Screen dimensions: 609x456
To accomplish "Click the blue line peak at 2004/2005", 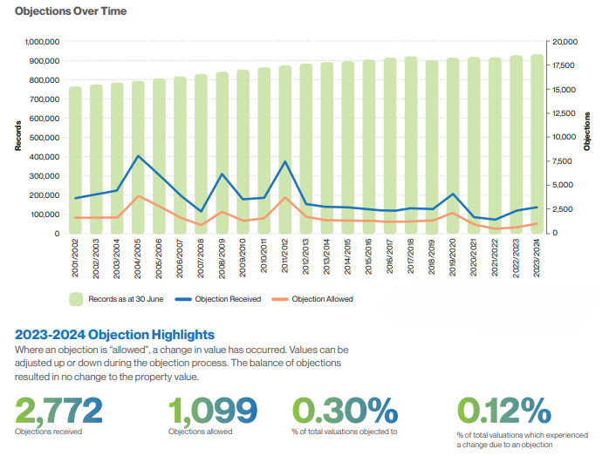I will click(139, 156).
